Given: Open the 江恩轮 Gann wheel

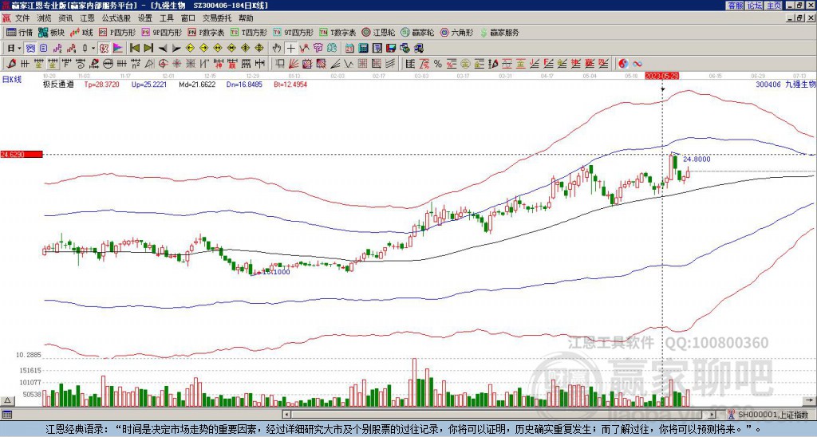Looking at the screenshot, I should pyautogui.click(x=379, y=32).
